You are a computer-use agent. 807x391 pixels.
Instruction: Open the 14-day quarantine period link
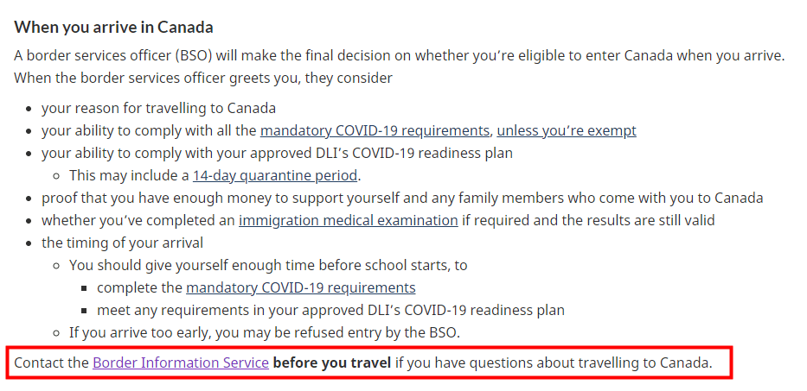pyautogui.click(x=275, y=175)
